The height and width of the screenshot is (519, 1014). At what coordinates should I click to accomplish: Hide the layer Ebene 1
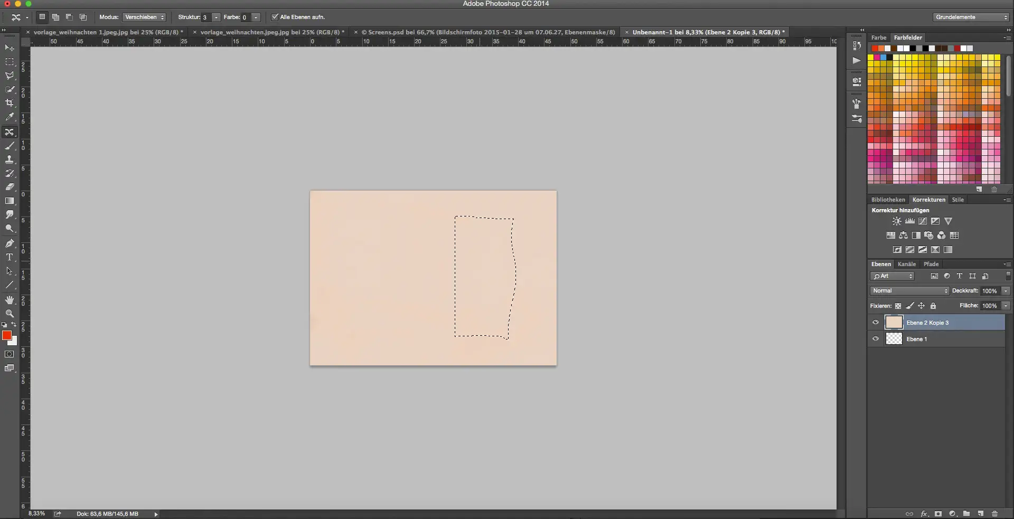tap(875, 338)
